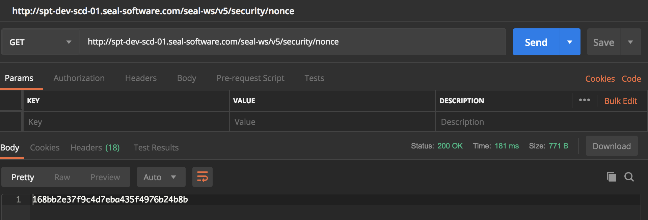The width and height of the screenshot is (648, 220).
Task: Expand the Send button options arrow
Action: click(570, 42)
